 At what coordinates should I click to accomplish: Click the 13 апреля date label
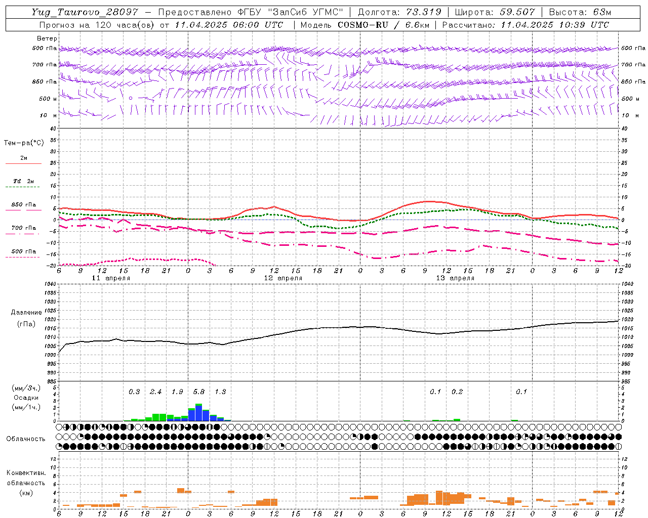point(455,278)
